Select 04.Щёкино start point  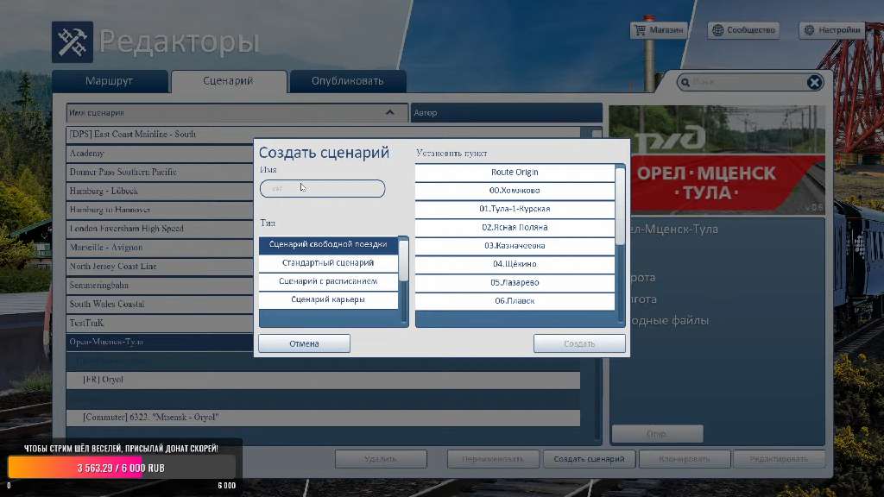pos(515,264)
